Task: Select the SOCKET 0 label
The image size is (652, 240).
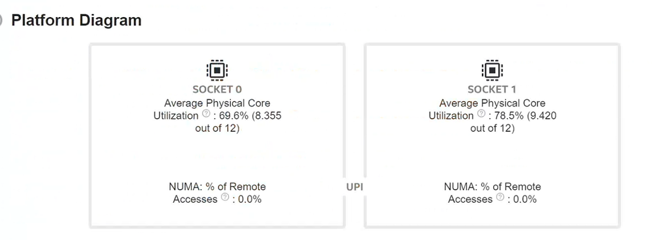Action: click(217, 89)
